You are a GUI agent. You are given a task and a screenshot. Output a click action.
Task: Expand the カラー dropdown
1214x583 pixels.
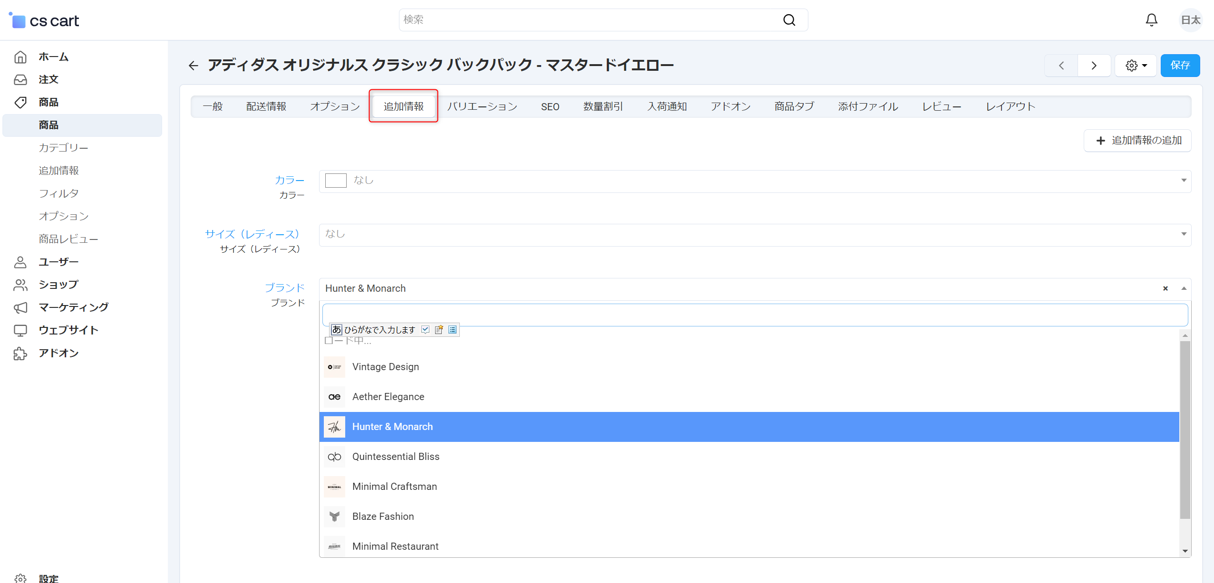coord(1184,181)
